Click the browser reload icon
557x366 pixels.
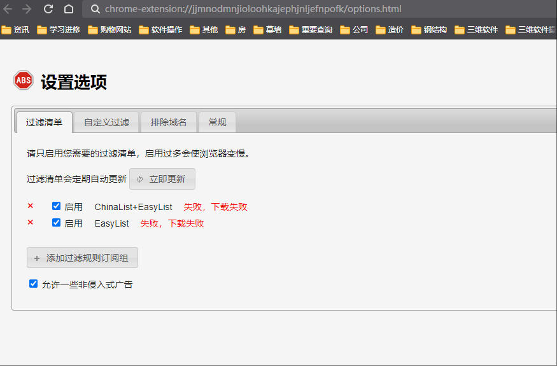[x=48, y=9]
